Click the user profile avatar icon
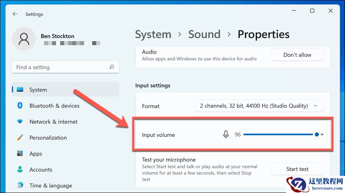The height and width of the screenshot is (193, 345). coord(24,39)
